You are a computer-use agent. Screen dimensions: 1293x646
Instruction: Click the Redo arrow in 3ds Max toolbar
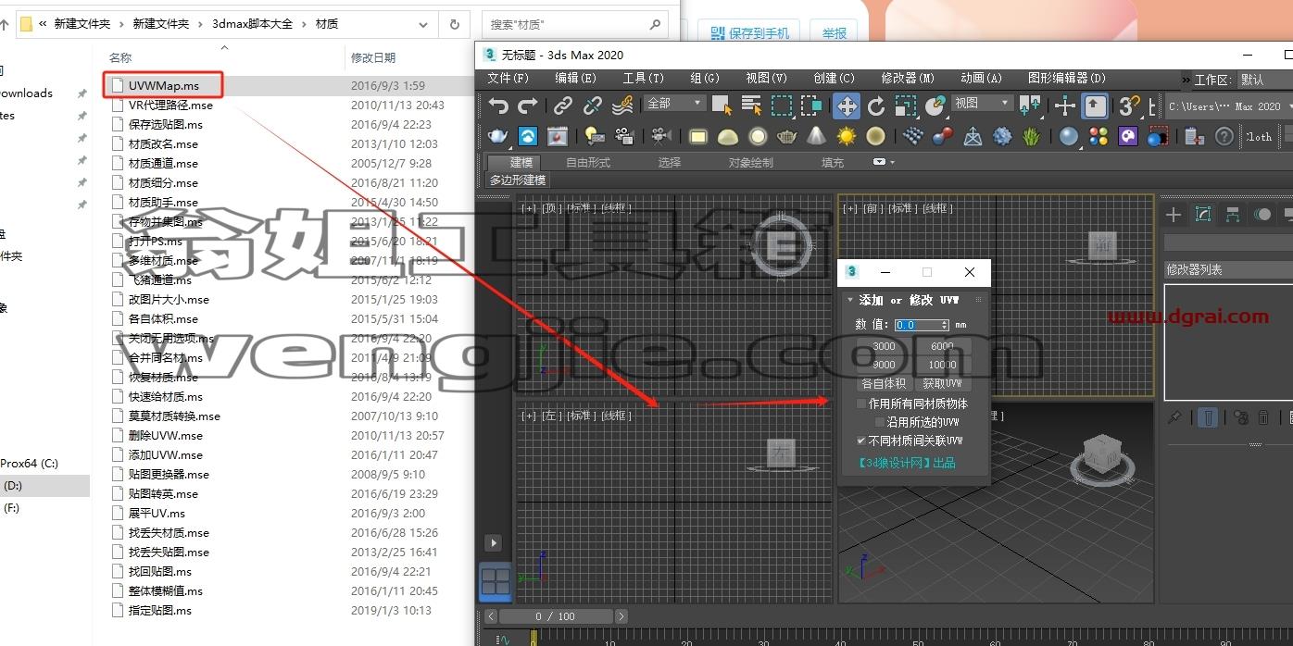[x=528, y=106]
